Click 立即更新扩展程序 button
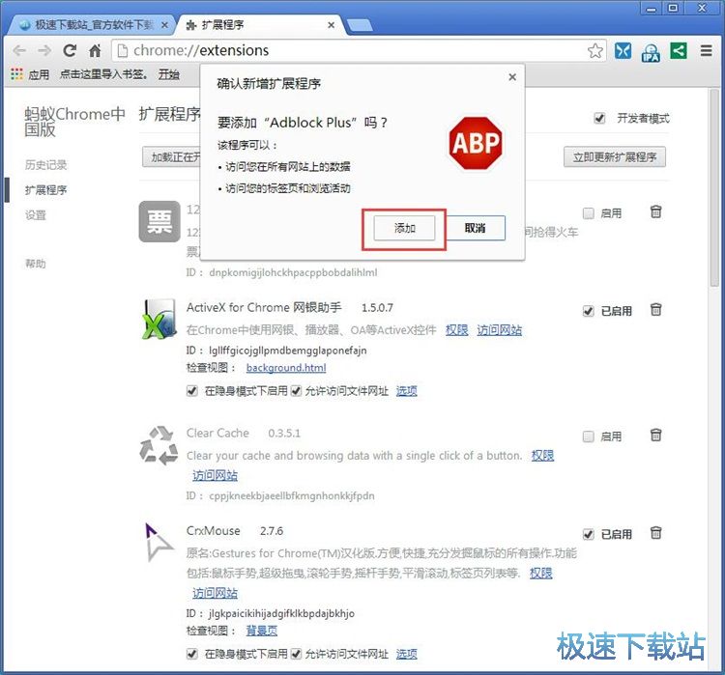The image size is (725, 675). point(615,157)
